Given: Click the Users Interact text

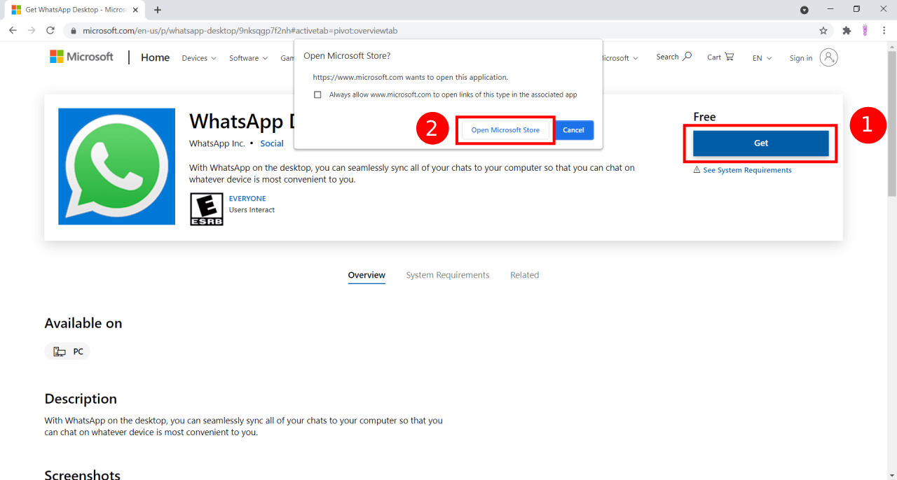Looking at the screenshot, I should click(252, 210).
